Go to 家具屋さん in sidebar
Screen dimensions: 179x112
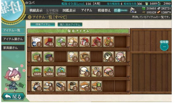pyautogui.click(x=13, y=48)
